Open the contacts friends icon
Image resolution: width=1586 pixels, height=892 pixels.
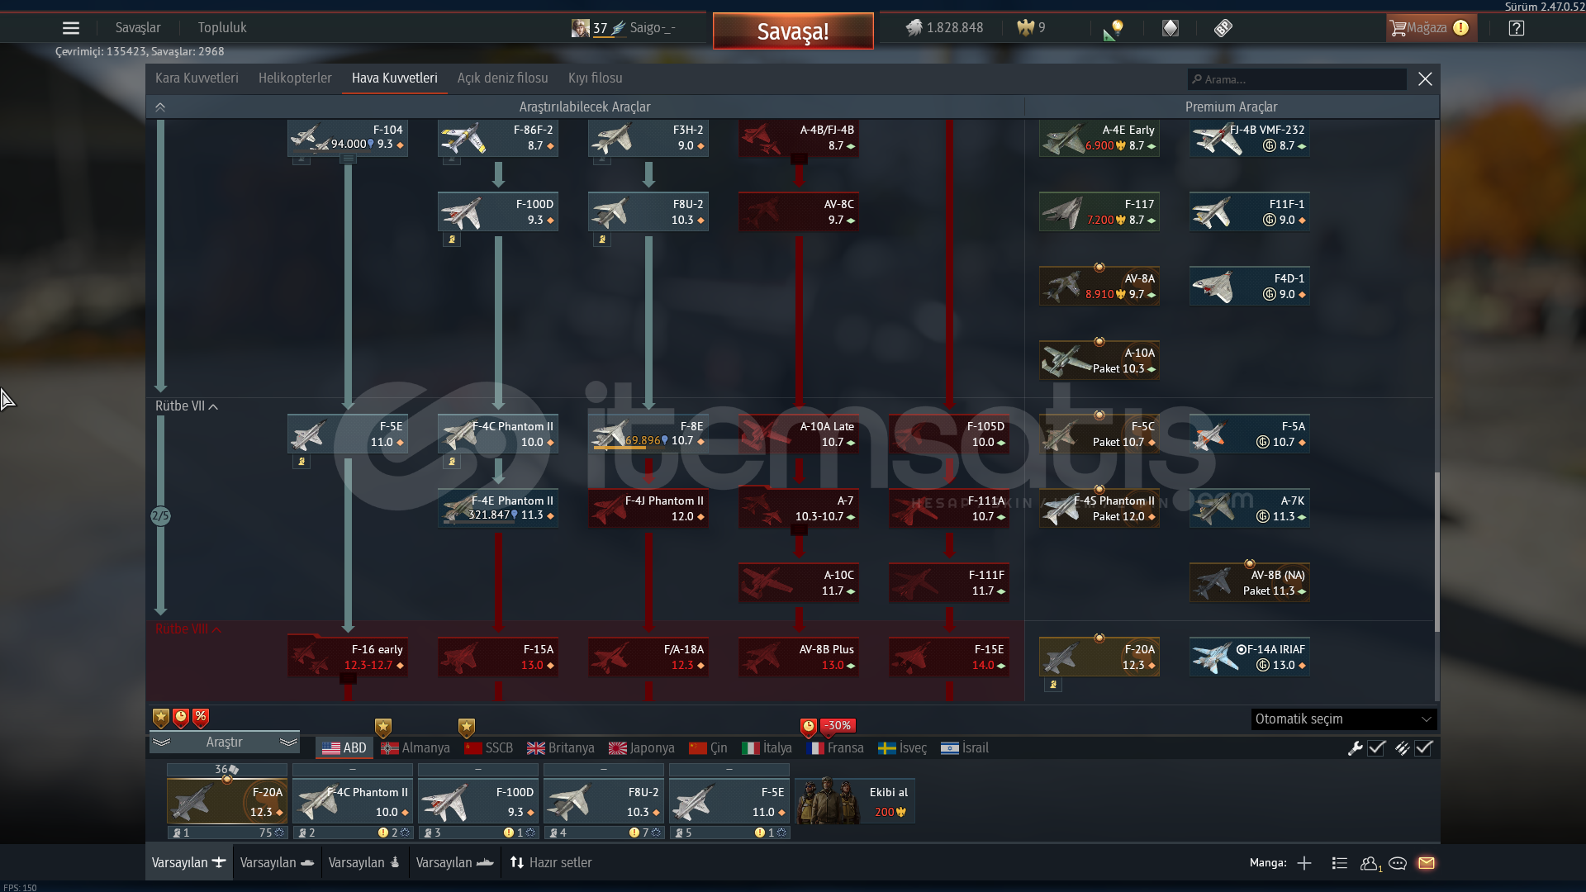[1370, 863]
